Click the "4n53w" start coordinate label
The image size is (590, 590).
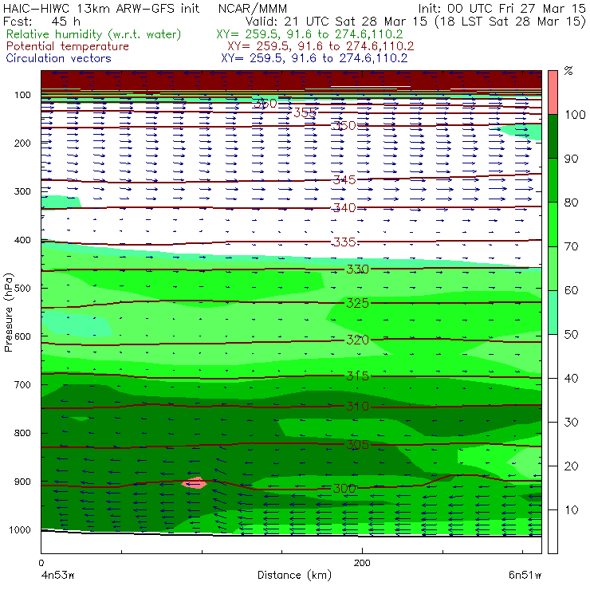pyautogui.click(x=58, y=575)
